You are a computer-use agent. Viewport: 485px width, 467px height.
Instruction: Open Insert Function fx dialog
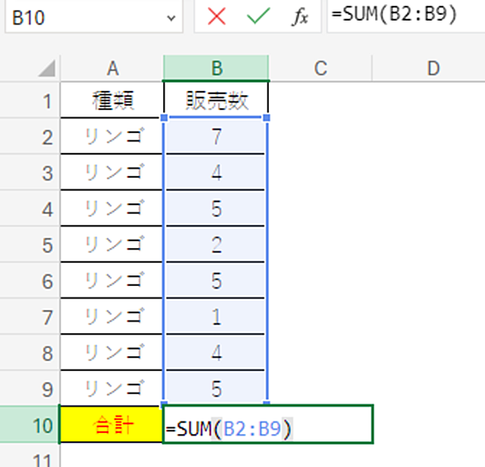tap(300, 16)
